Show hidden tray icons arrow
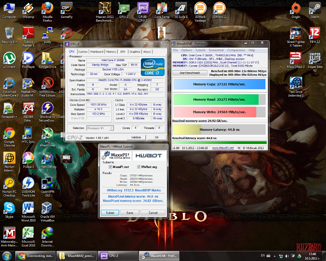 click(x=275, y=256)
